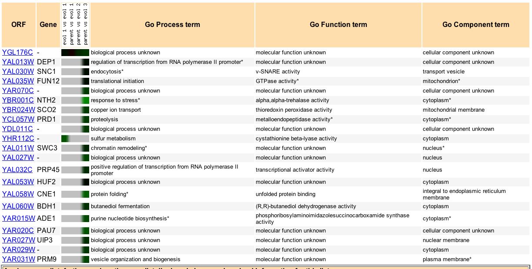Follow the YAR015W ORF link
Image resolution: width=532 pixels, height=269 pixels.
click(18, 219)
